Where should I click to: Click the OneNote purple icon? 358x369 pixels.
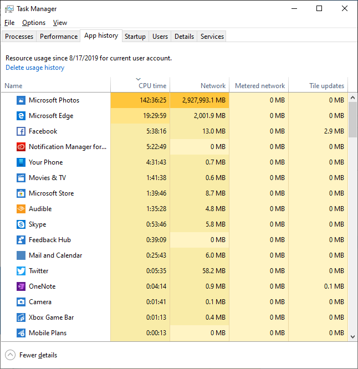[x=21, y=286]
